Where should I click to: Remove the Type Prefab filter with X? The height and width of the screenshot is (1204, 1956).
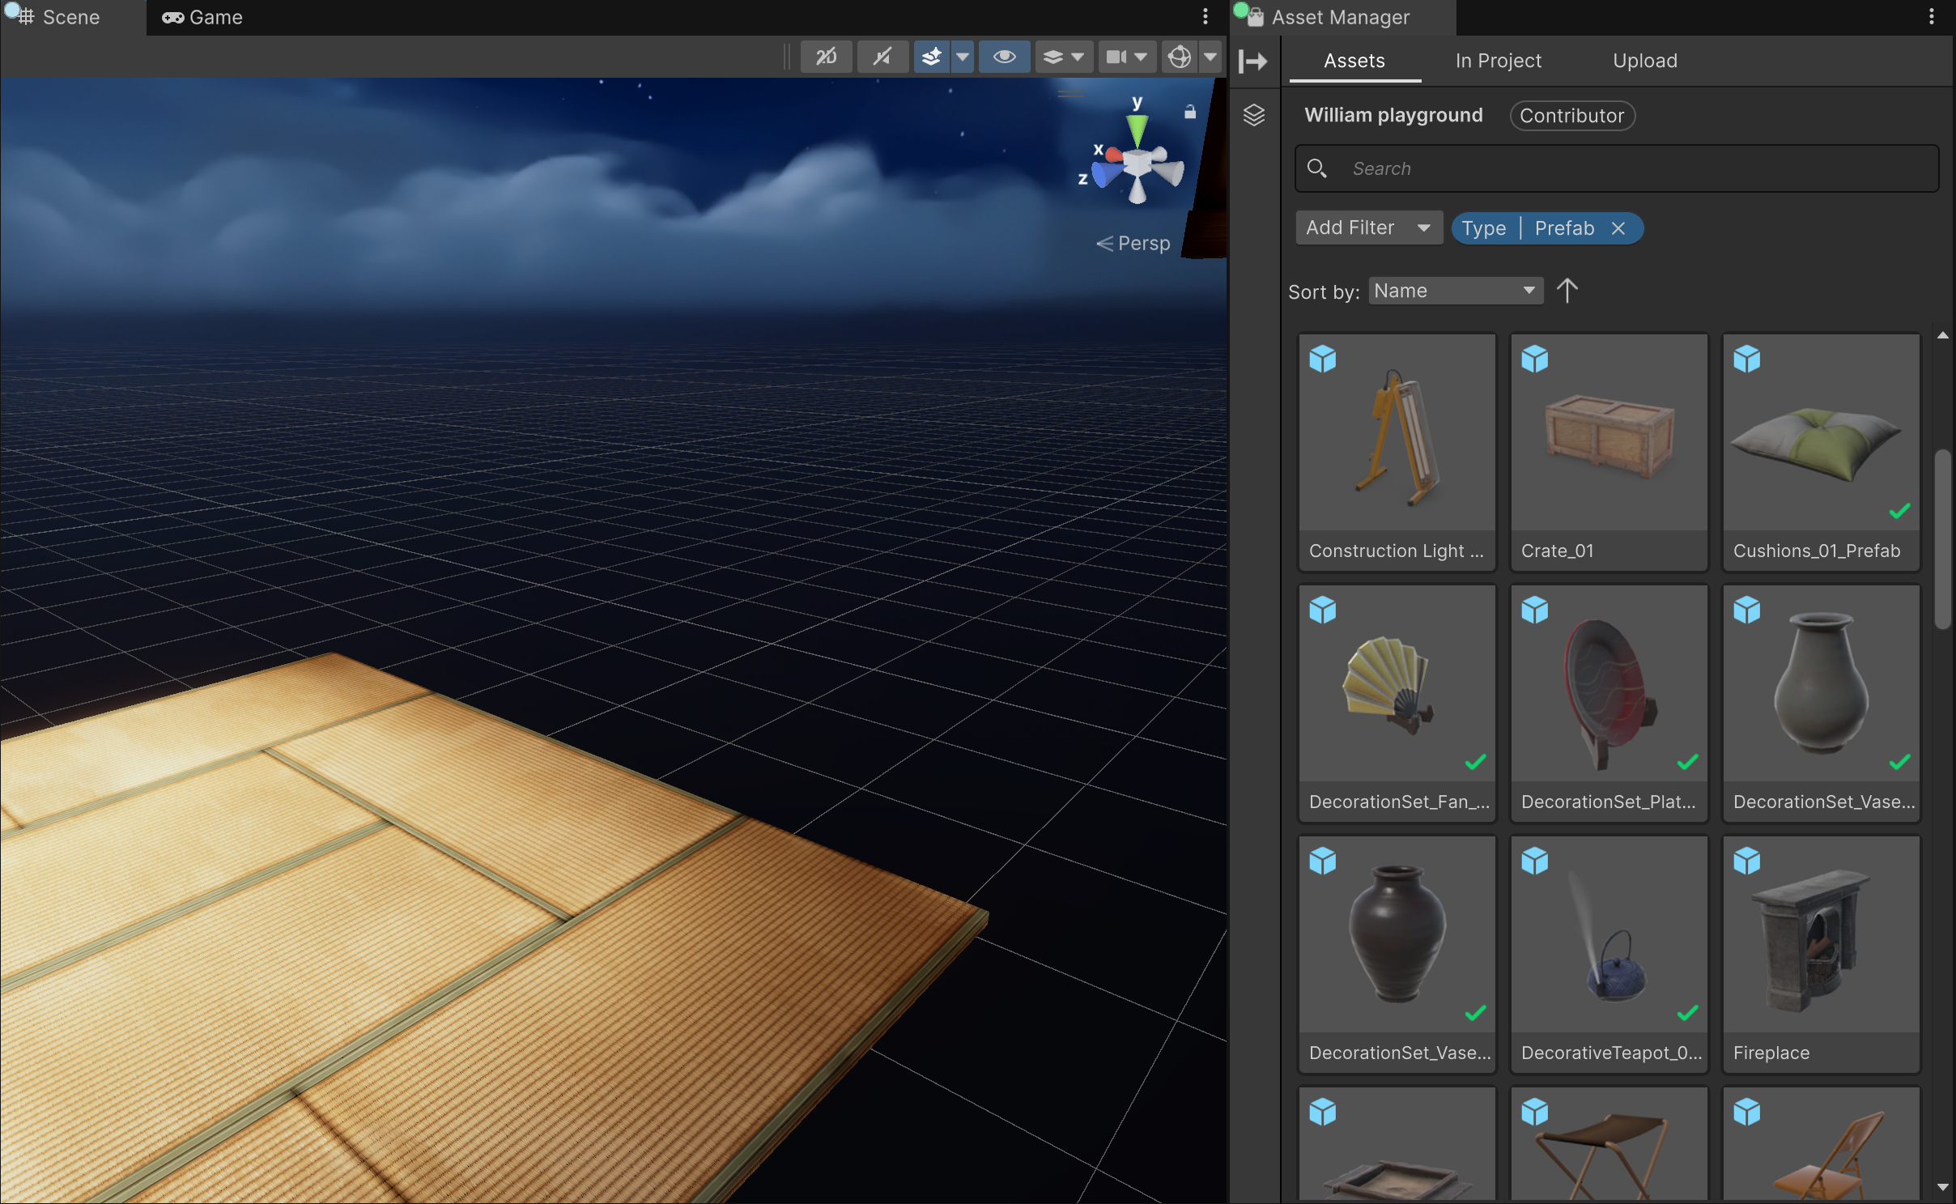[1618, 228]
